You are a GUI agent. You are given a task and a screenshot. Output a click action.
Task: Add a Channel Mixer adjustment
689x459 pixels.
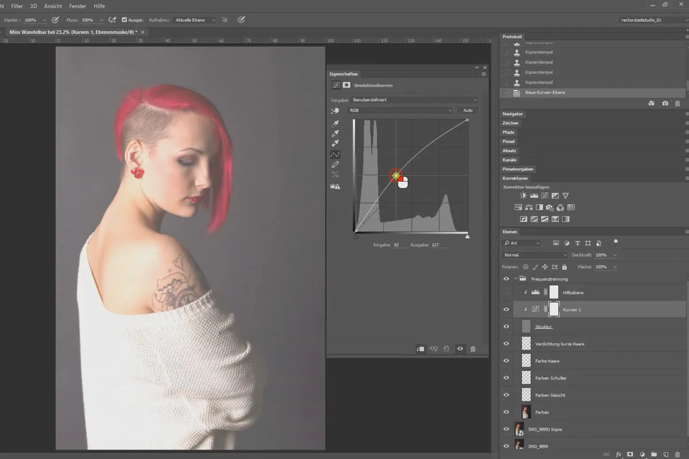(x=560, y=207)
